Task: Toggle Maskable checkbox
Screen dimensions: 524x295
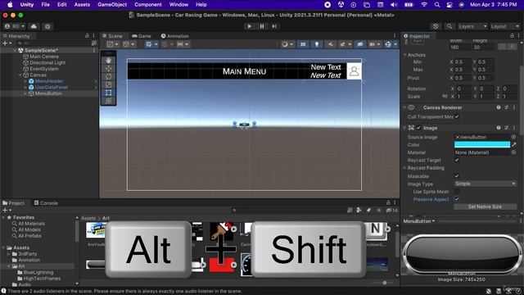Action: click(x=457, y=176)
